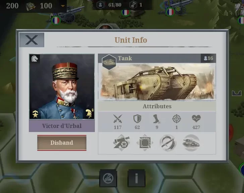Click Victor d'Urbal's general portrait
Screen dimensions: 244x193
coord(62,87)
